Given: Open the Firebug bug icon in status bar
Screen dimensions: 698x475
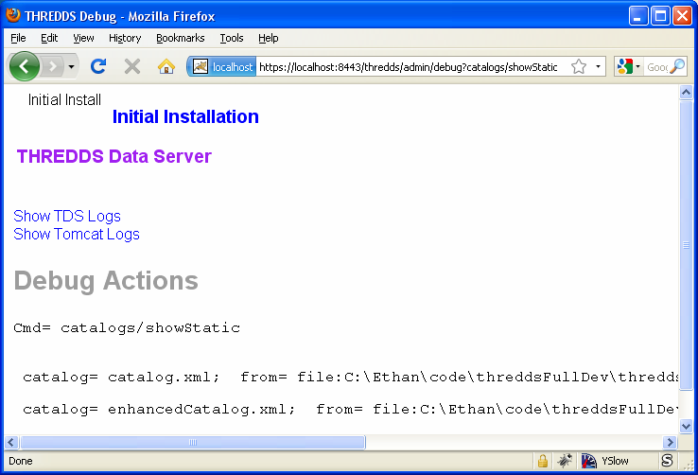Looking at the screenshot, I should tap(565, 461).
